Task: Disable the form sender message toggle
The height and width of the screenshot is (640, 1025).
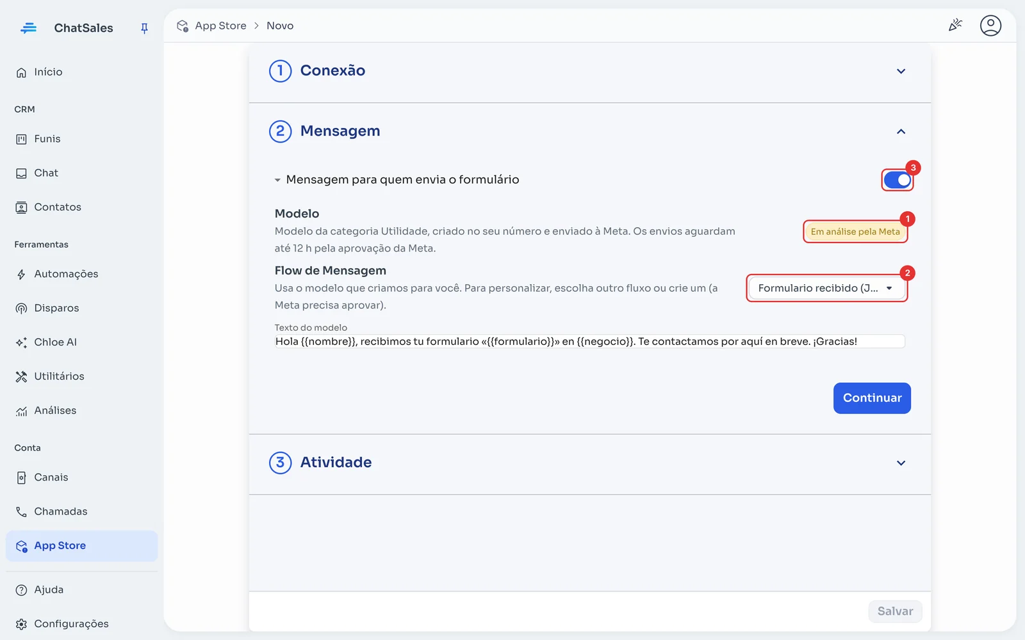Action: tap(897, 180)
